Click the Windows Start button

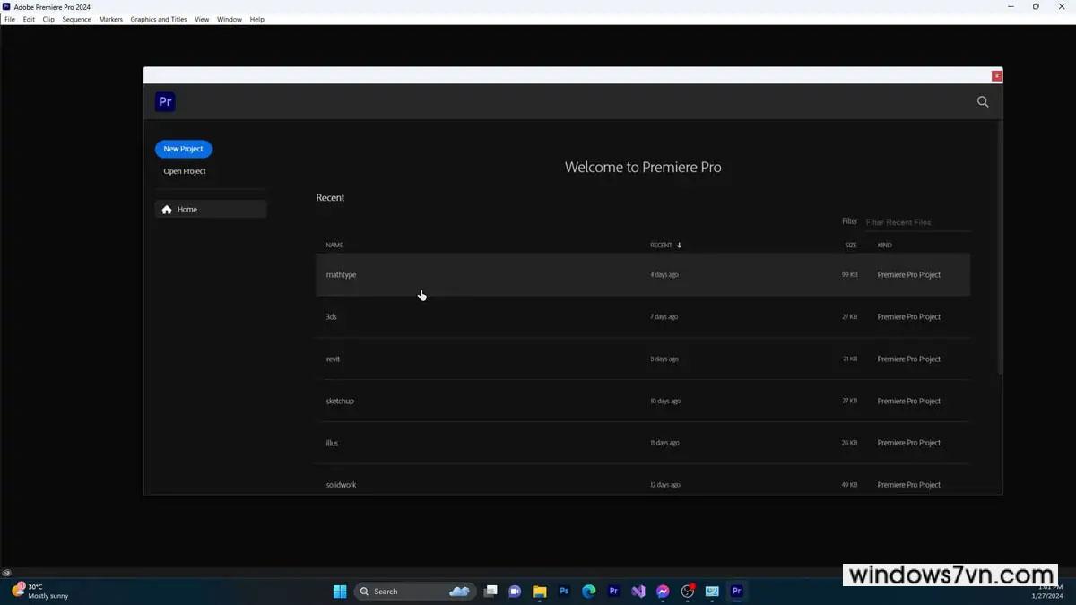tap(340, 592)
